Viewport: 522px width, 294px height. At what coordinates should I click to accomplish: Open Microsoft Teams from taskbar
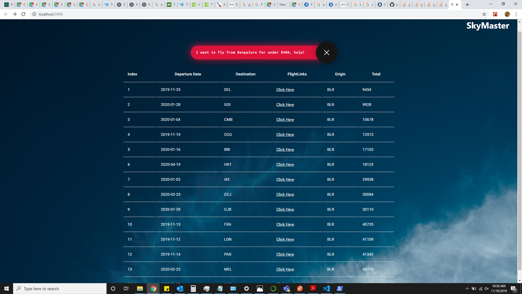coord(287,289)
